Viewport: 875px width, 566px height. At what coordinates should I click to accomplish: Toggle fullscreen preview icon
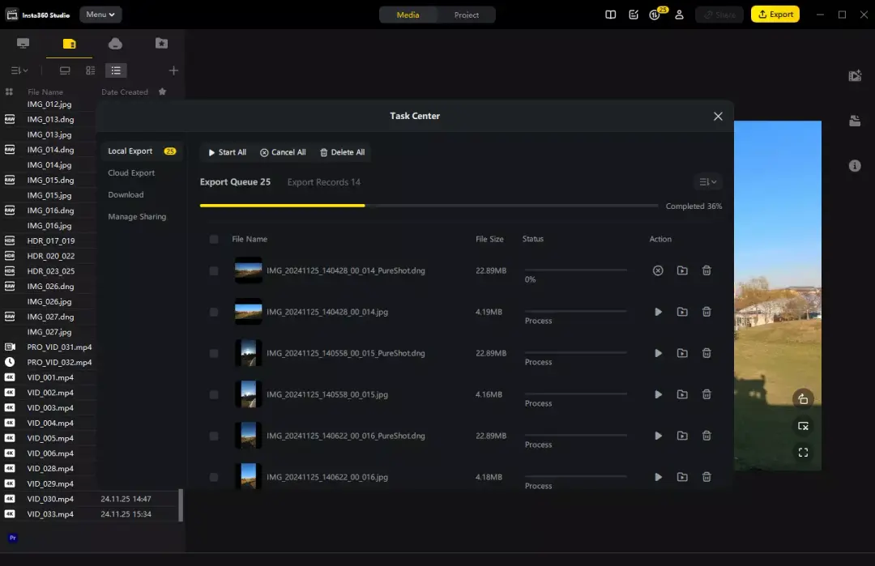click(x=803, y=453)
